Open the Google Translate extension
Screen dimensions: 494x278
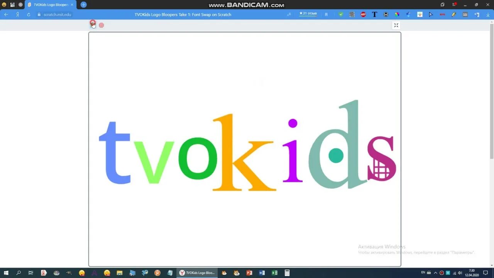click(x=477, y=15)
